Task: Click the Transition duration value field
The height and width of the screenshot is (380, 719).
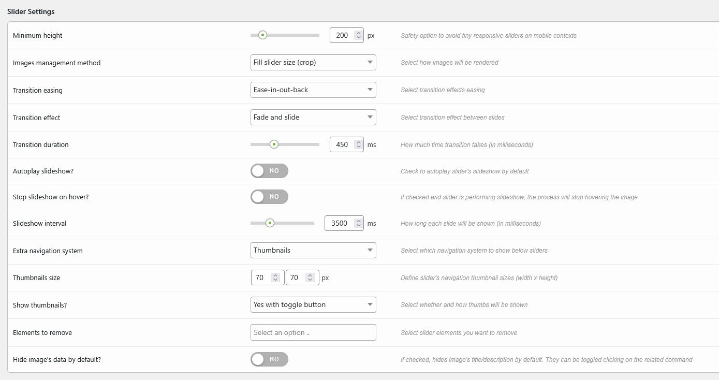Action: pos(342,144)
